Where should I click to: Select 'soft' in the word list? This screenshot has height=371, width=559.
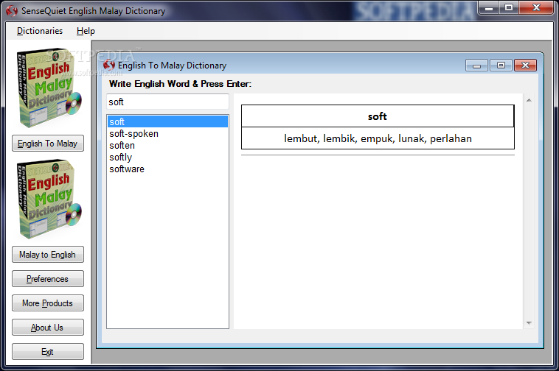click(167, 121)
